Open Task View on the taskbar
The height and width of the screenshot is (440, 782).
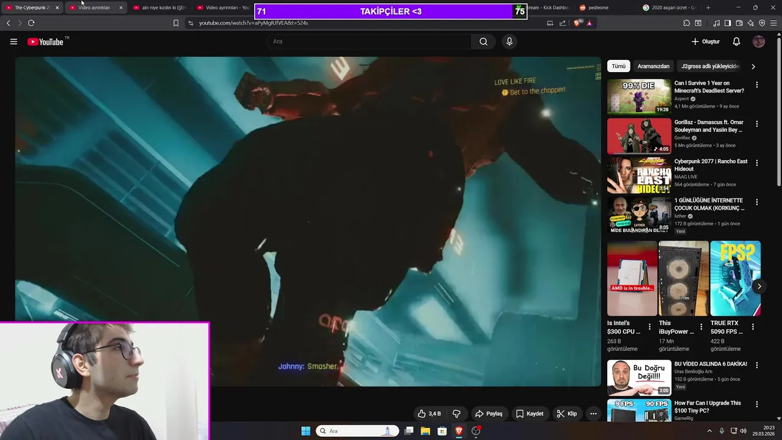pyautogui.click(x=409, y=431)
